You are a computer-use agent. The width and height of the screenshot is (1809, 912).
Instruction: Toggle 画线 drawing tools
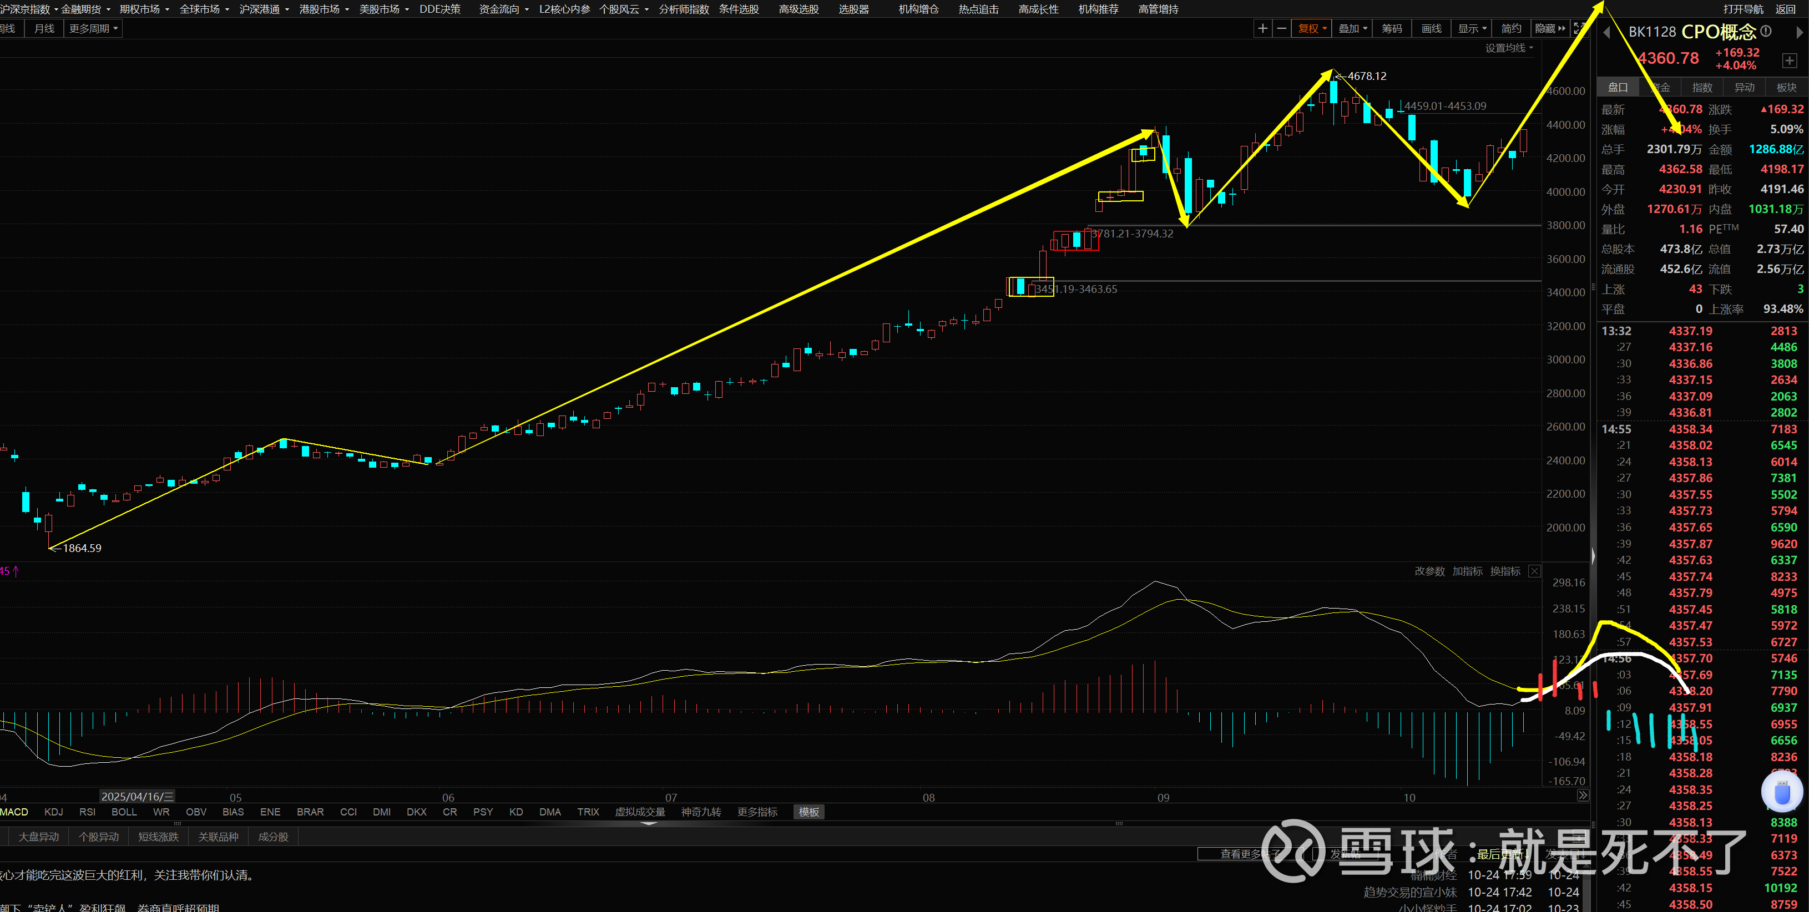1431,29
